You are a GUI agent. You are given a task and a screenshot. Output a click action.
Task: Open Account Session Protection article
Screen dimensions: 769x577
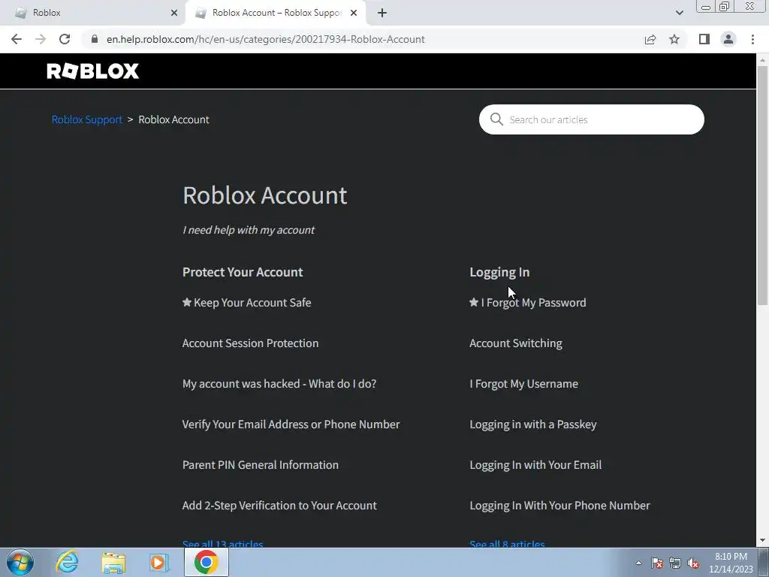250,343
